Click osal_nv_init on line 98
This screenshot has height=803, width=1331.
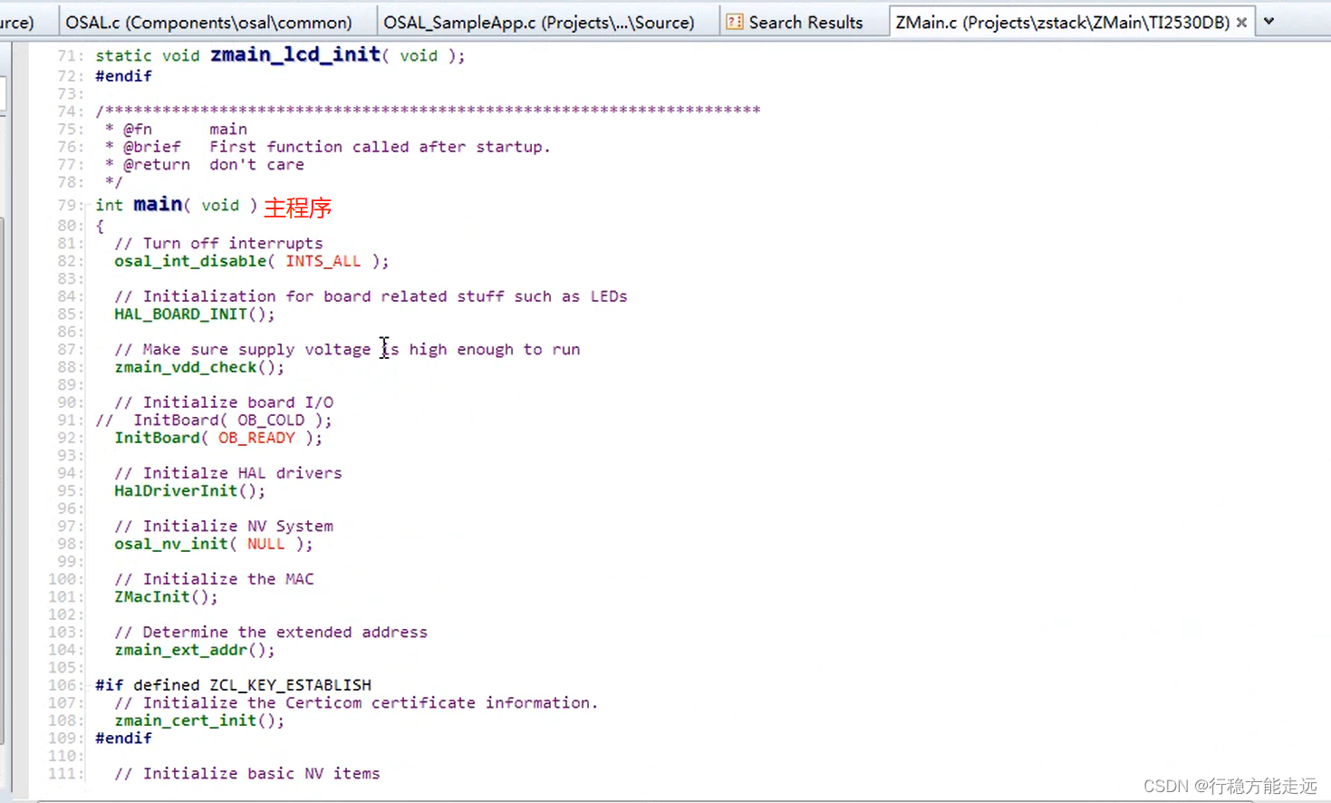click(171, 544)
